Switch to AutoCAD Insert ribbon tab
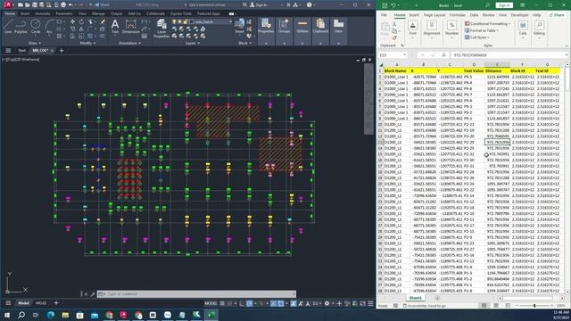The height and width of the screenshot is (321, 571). (x=25, y=13)
